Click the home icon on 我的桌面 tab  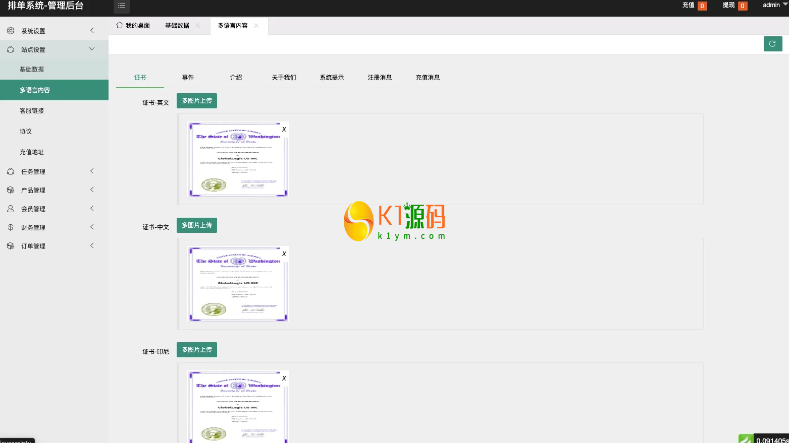tap(120, 25)
